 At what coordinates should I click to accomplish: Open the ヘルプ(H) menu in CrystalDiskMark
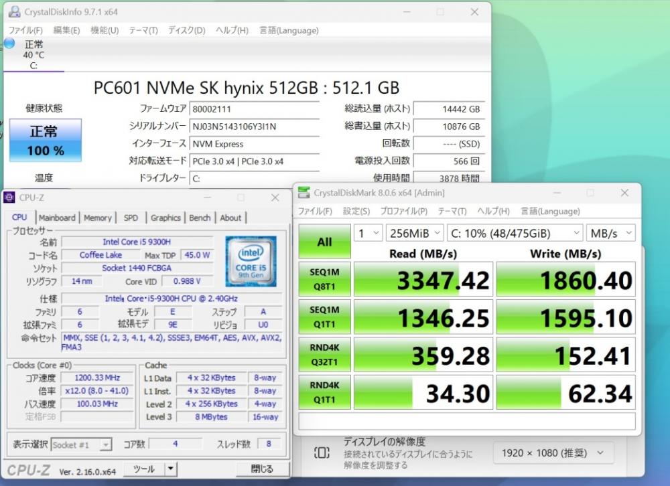click(494, 212)
